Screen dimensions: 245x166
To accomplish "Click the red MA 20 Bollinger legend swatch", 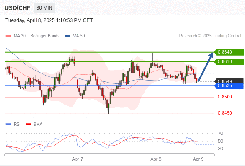I will (8, 36).
